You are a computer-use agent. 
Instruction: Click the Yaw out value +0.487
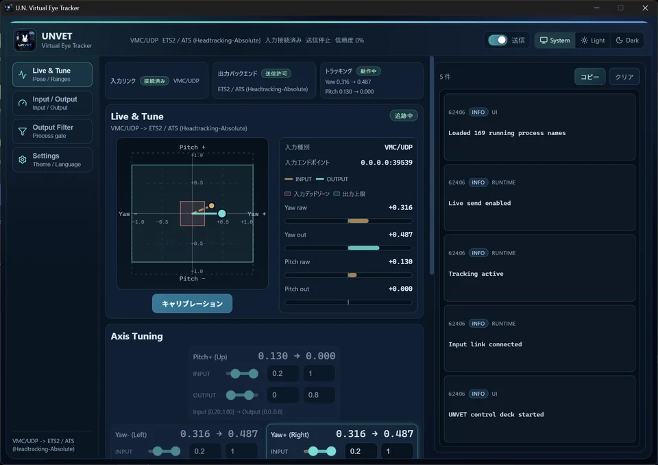400,235
